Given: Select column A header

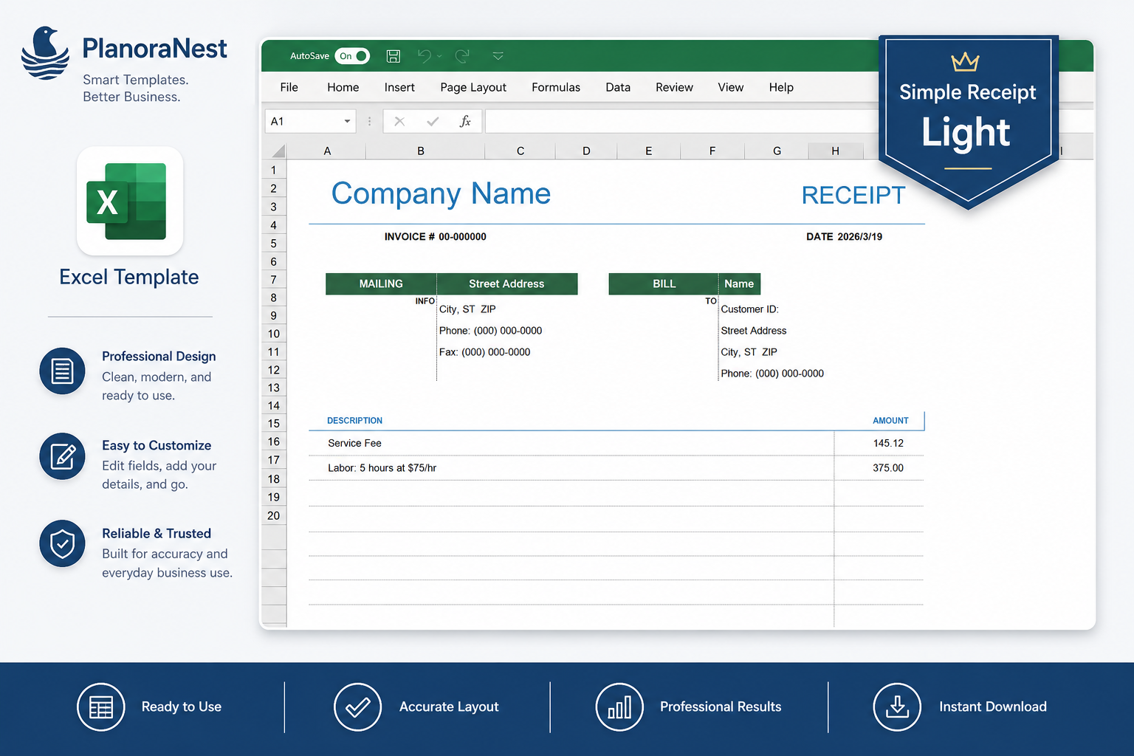Looking at the screenshot, I should coord(327,151).
